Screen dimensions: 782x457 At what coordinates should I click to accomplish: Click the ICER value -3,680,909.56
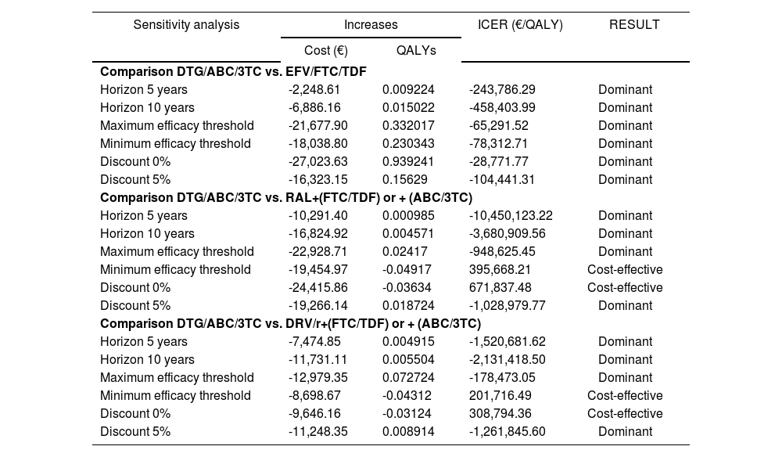coord(507,234)
